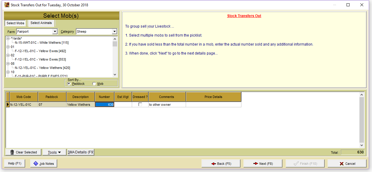Collapse the *Yards* tree node

(8, 38)
